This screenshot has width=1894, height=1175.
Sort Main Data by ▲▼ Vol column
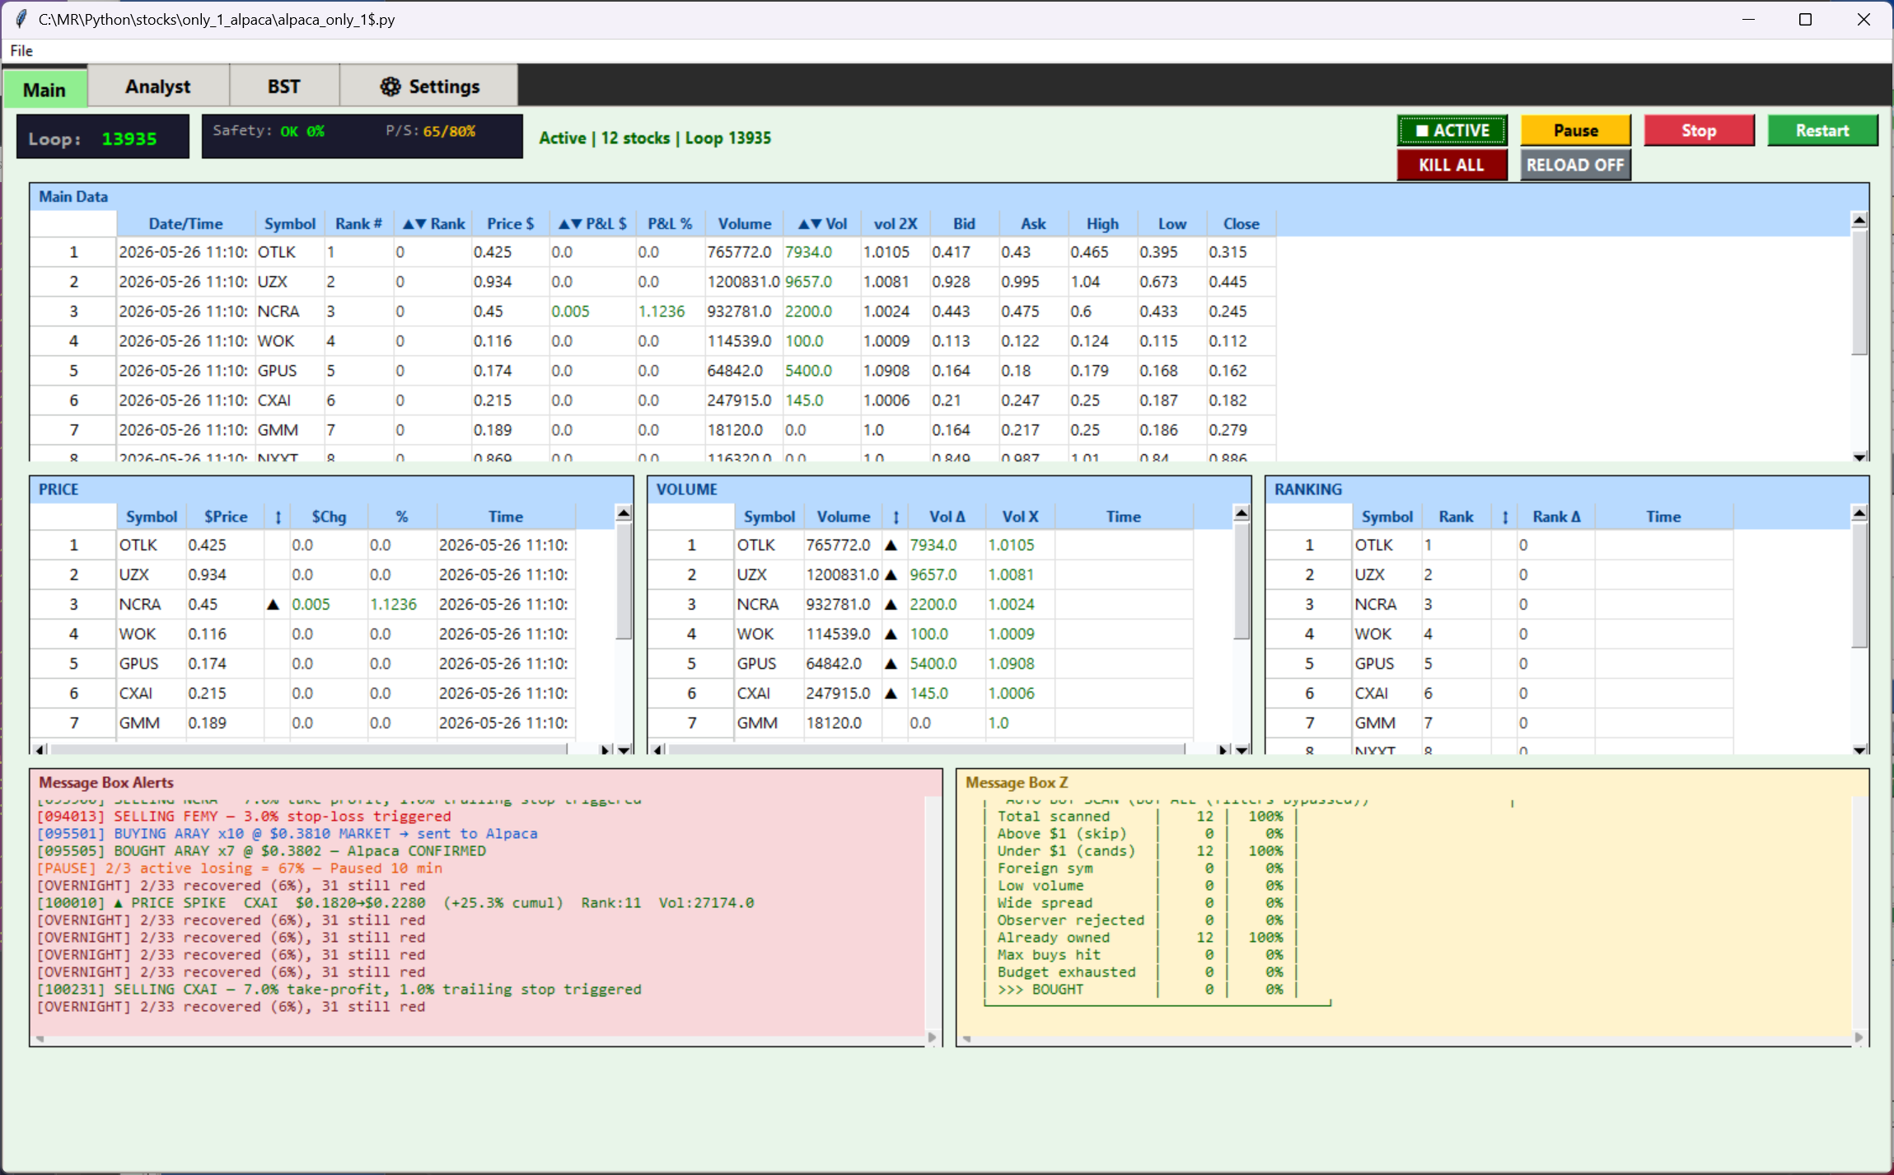point(822,223)
